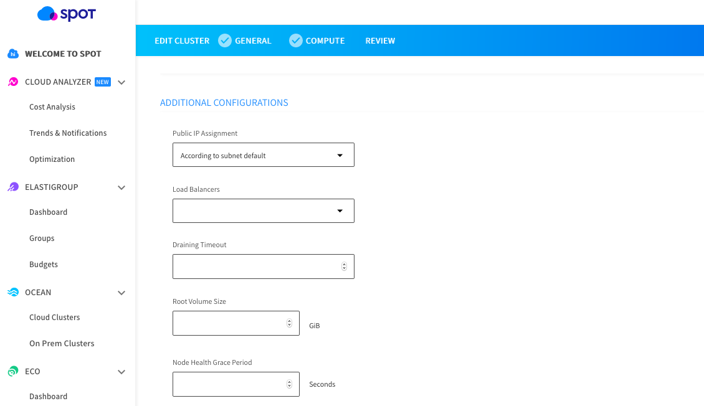Click the Ocean waves icon
This screenshot has height=406, width=704.
click(x=13, y=292)
